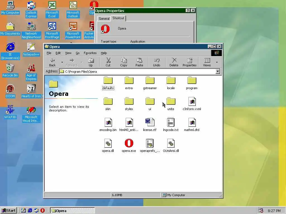
Task: Select the c3nform.vxml file
Action: pos(192,104)
